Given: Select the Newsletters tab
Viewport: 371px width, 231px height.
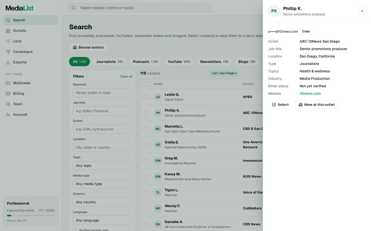Looking at the screenshot, I should pyautogui.click(x=214, y=62).
